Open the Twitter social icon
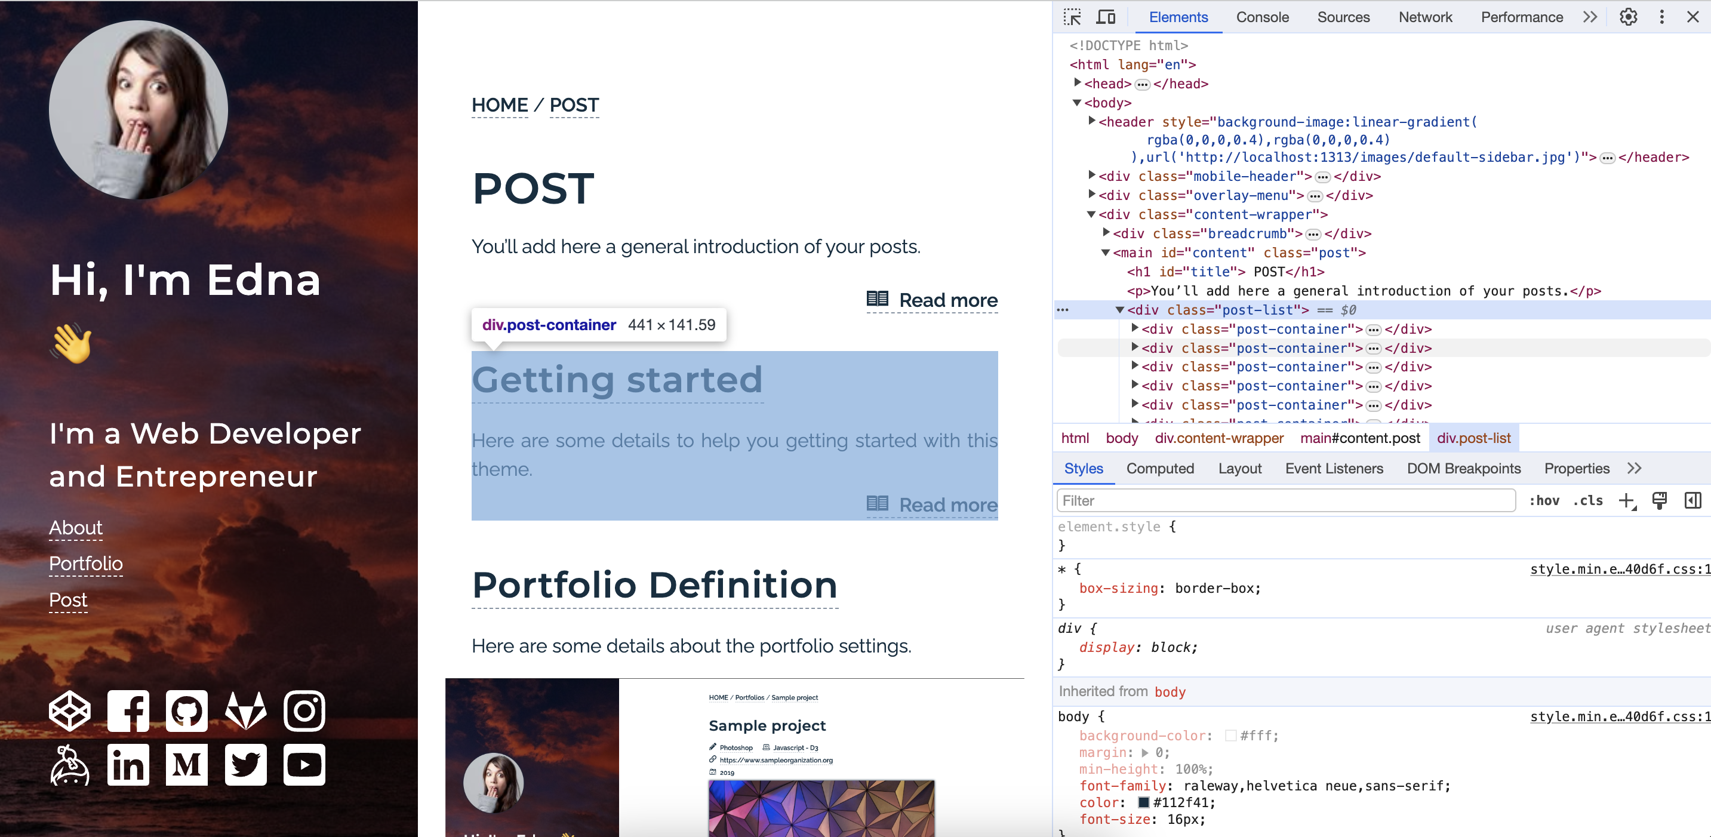The width and height of the screenshot is (1711, 837). (246, 765)
